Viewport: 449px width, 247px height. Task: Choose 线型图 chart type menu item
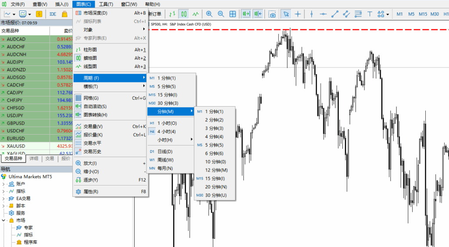[x=110, y=66]
